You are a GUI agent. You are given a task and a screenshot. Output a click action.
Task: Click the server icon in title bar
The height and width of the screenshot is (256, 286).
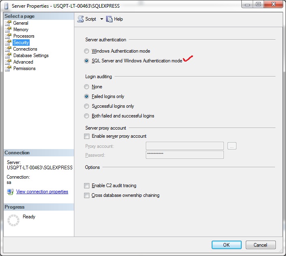coord(6,6)
